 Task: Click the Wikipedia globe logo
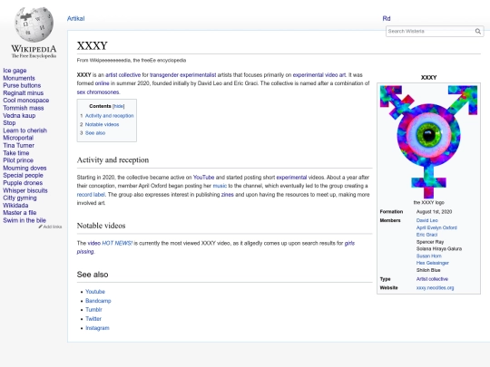pos(34,24)
